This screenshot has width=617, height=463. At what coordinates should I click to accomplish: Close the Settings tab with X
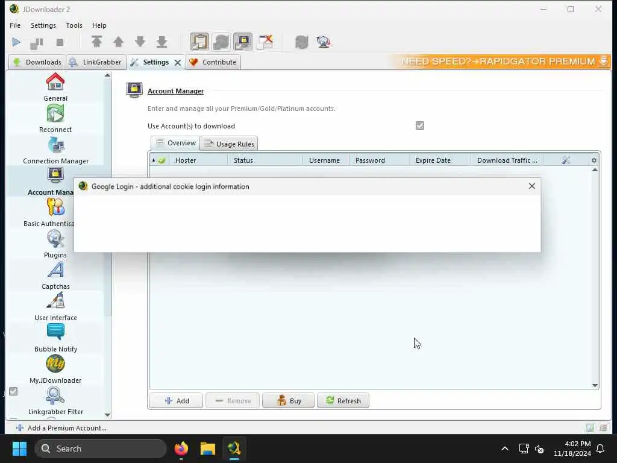(x=178, y=63)
